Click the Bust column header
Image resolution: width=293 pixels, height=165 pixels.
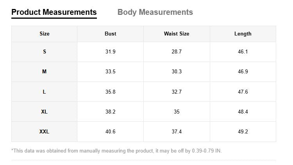tap(111, 34)
